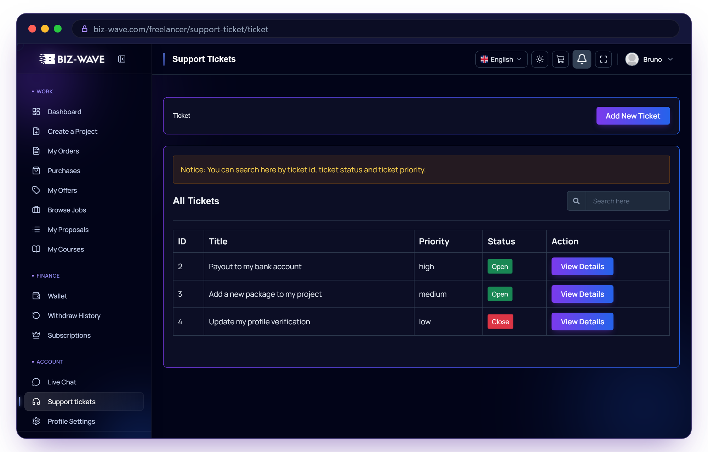Click the My Courses book icon

(x=36, y=249)
